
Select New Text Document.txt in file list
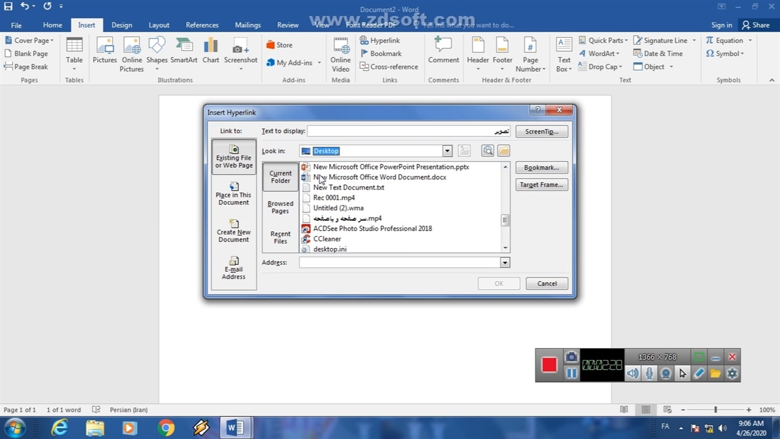349,187
